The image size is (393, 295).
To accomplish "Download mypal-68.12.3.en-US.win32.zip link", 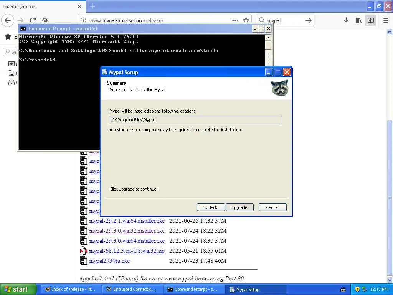I will pyautogui.click(x=127, y=251).
